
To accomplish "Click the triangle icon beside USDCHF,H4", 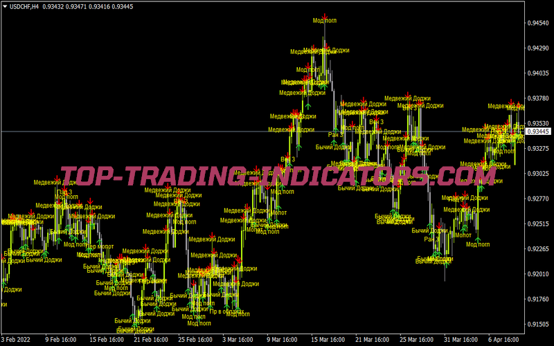I will coord(5,6).
